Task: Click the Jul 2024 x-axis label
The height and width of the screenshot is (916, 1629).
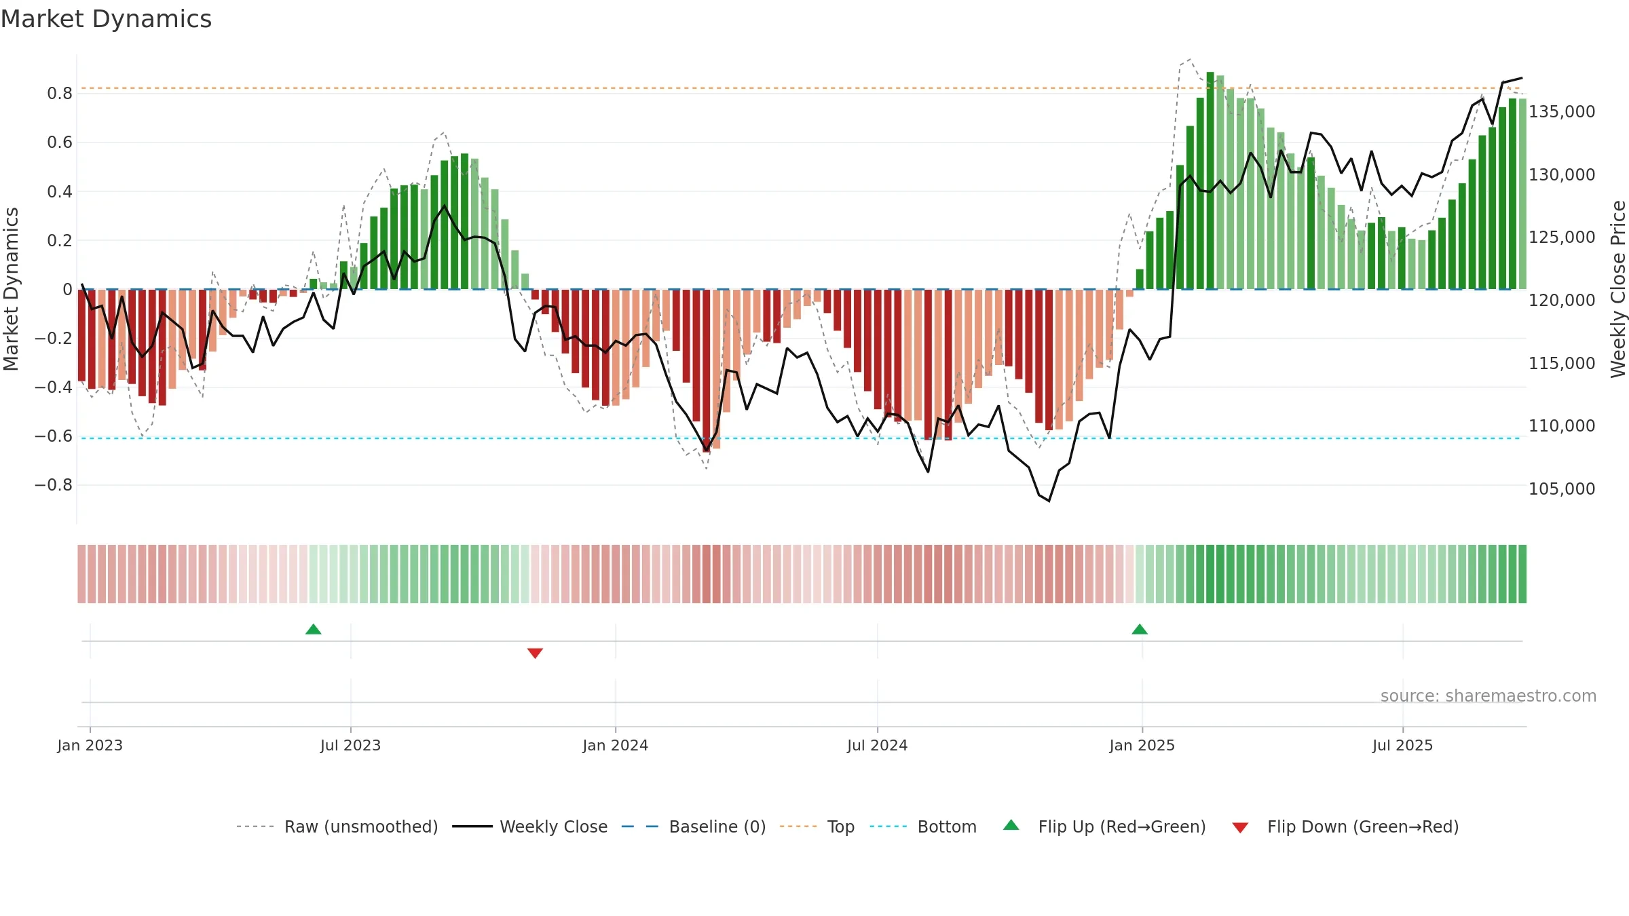Action: (x=877, y=745)
